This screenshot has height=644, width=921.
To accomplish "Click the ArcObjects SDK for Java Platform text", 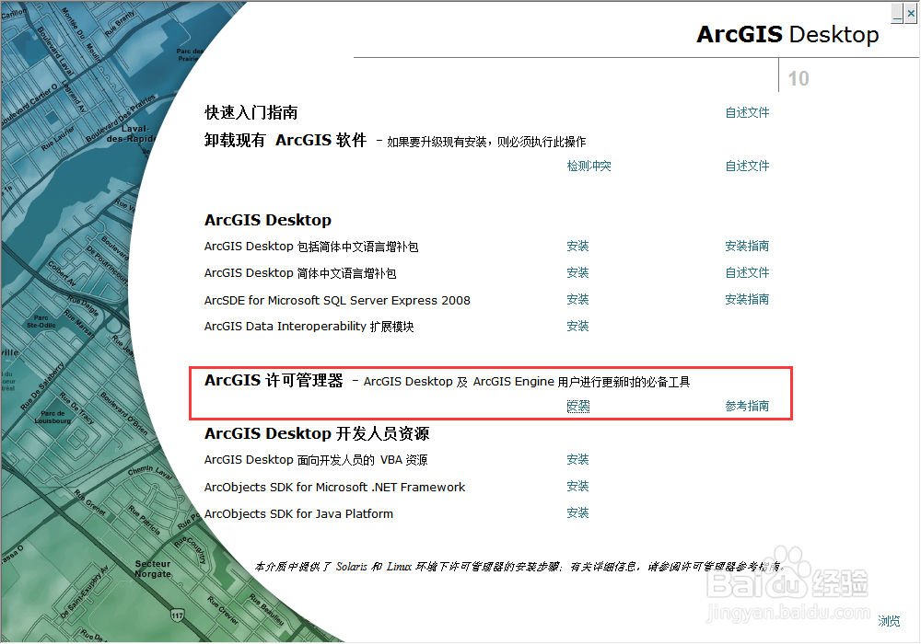I will (x=298, y=513).
